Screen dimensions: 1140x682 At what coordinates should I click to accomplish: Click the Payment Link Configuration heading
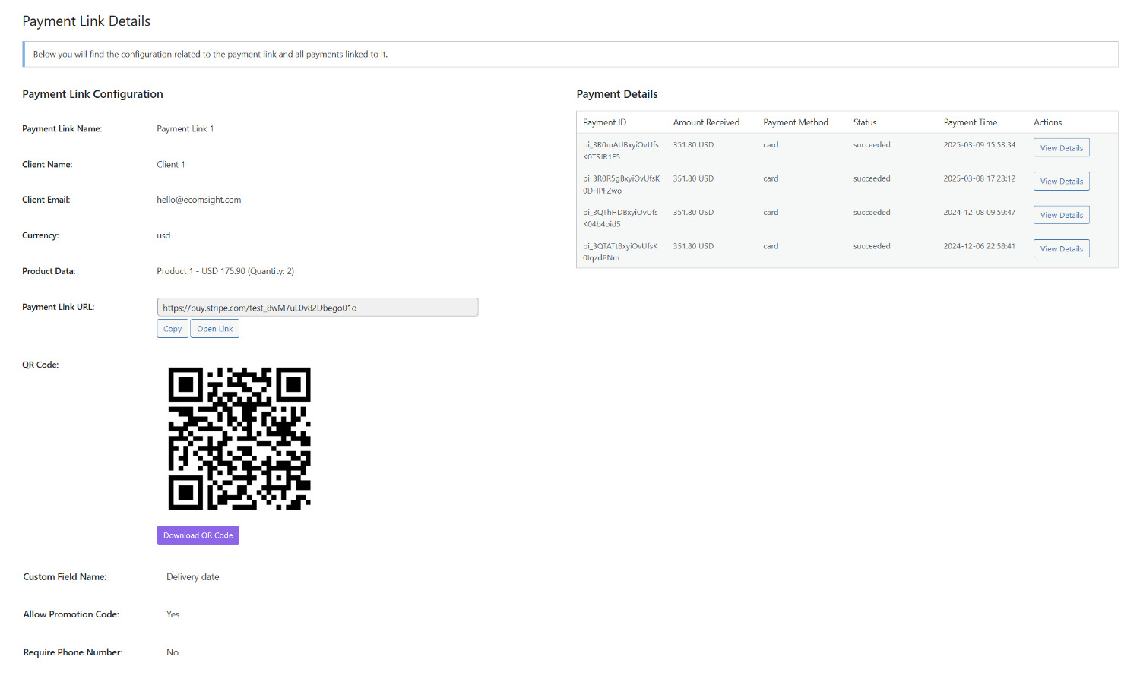click(93, 94)
